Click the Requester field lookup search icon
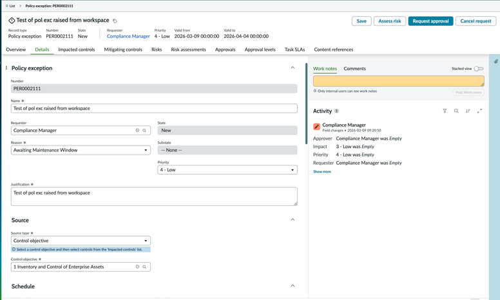500x300 pixels. tap(144, 131)
